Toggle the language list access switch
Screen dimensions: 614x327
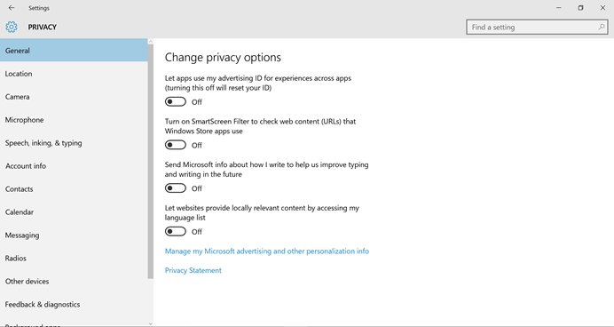tap(176, 232)
